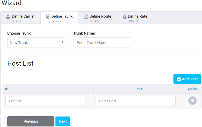Screen dimensions: 202x127
Task: Focus the Trunk Name text field
Action: (102, 42)
